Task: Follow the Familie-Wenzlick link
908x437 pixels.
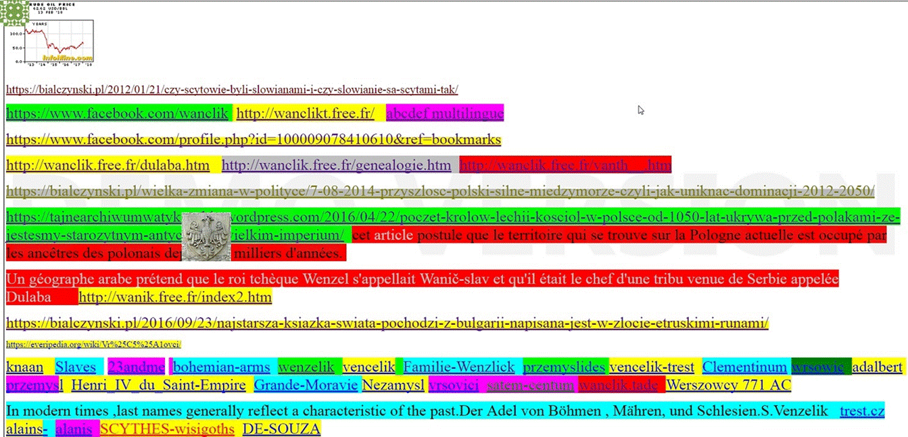Action: 459,367
